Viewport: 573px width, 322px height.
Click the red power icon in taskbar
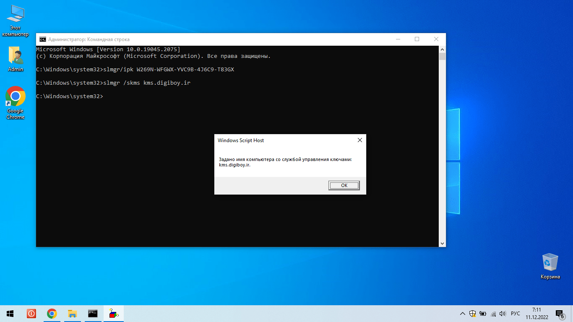(31, 314)
